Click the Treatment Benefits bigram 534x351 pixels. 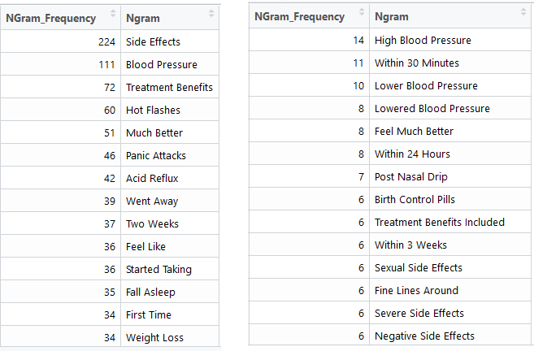[169, 87]
